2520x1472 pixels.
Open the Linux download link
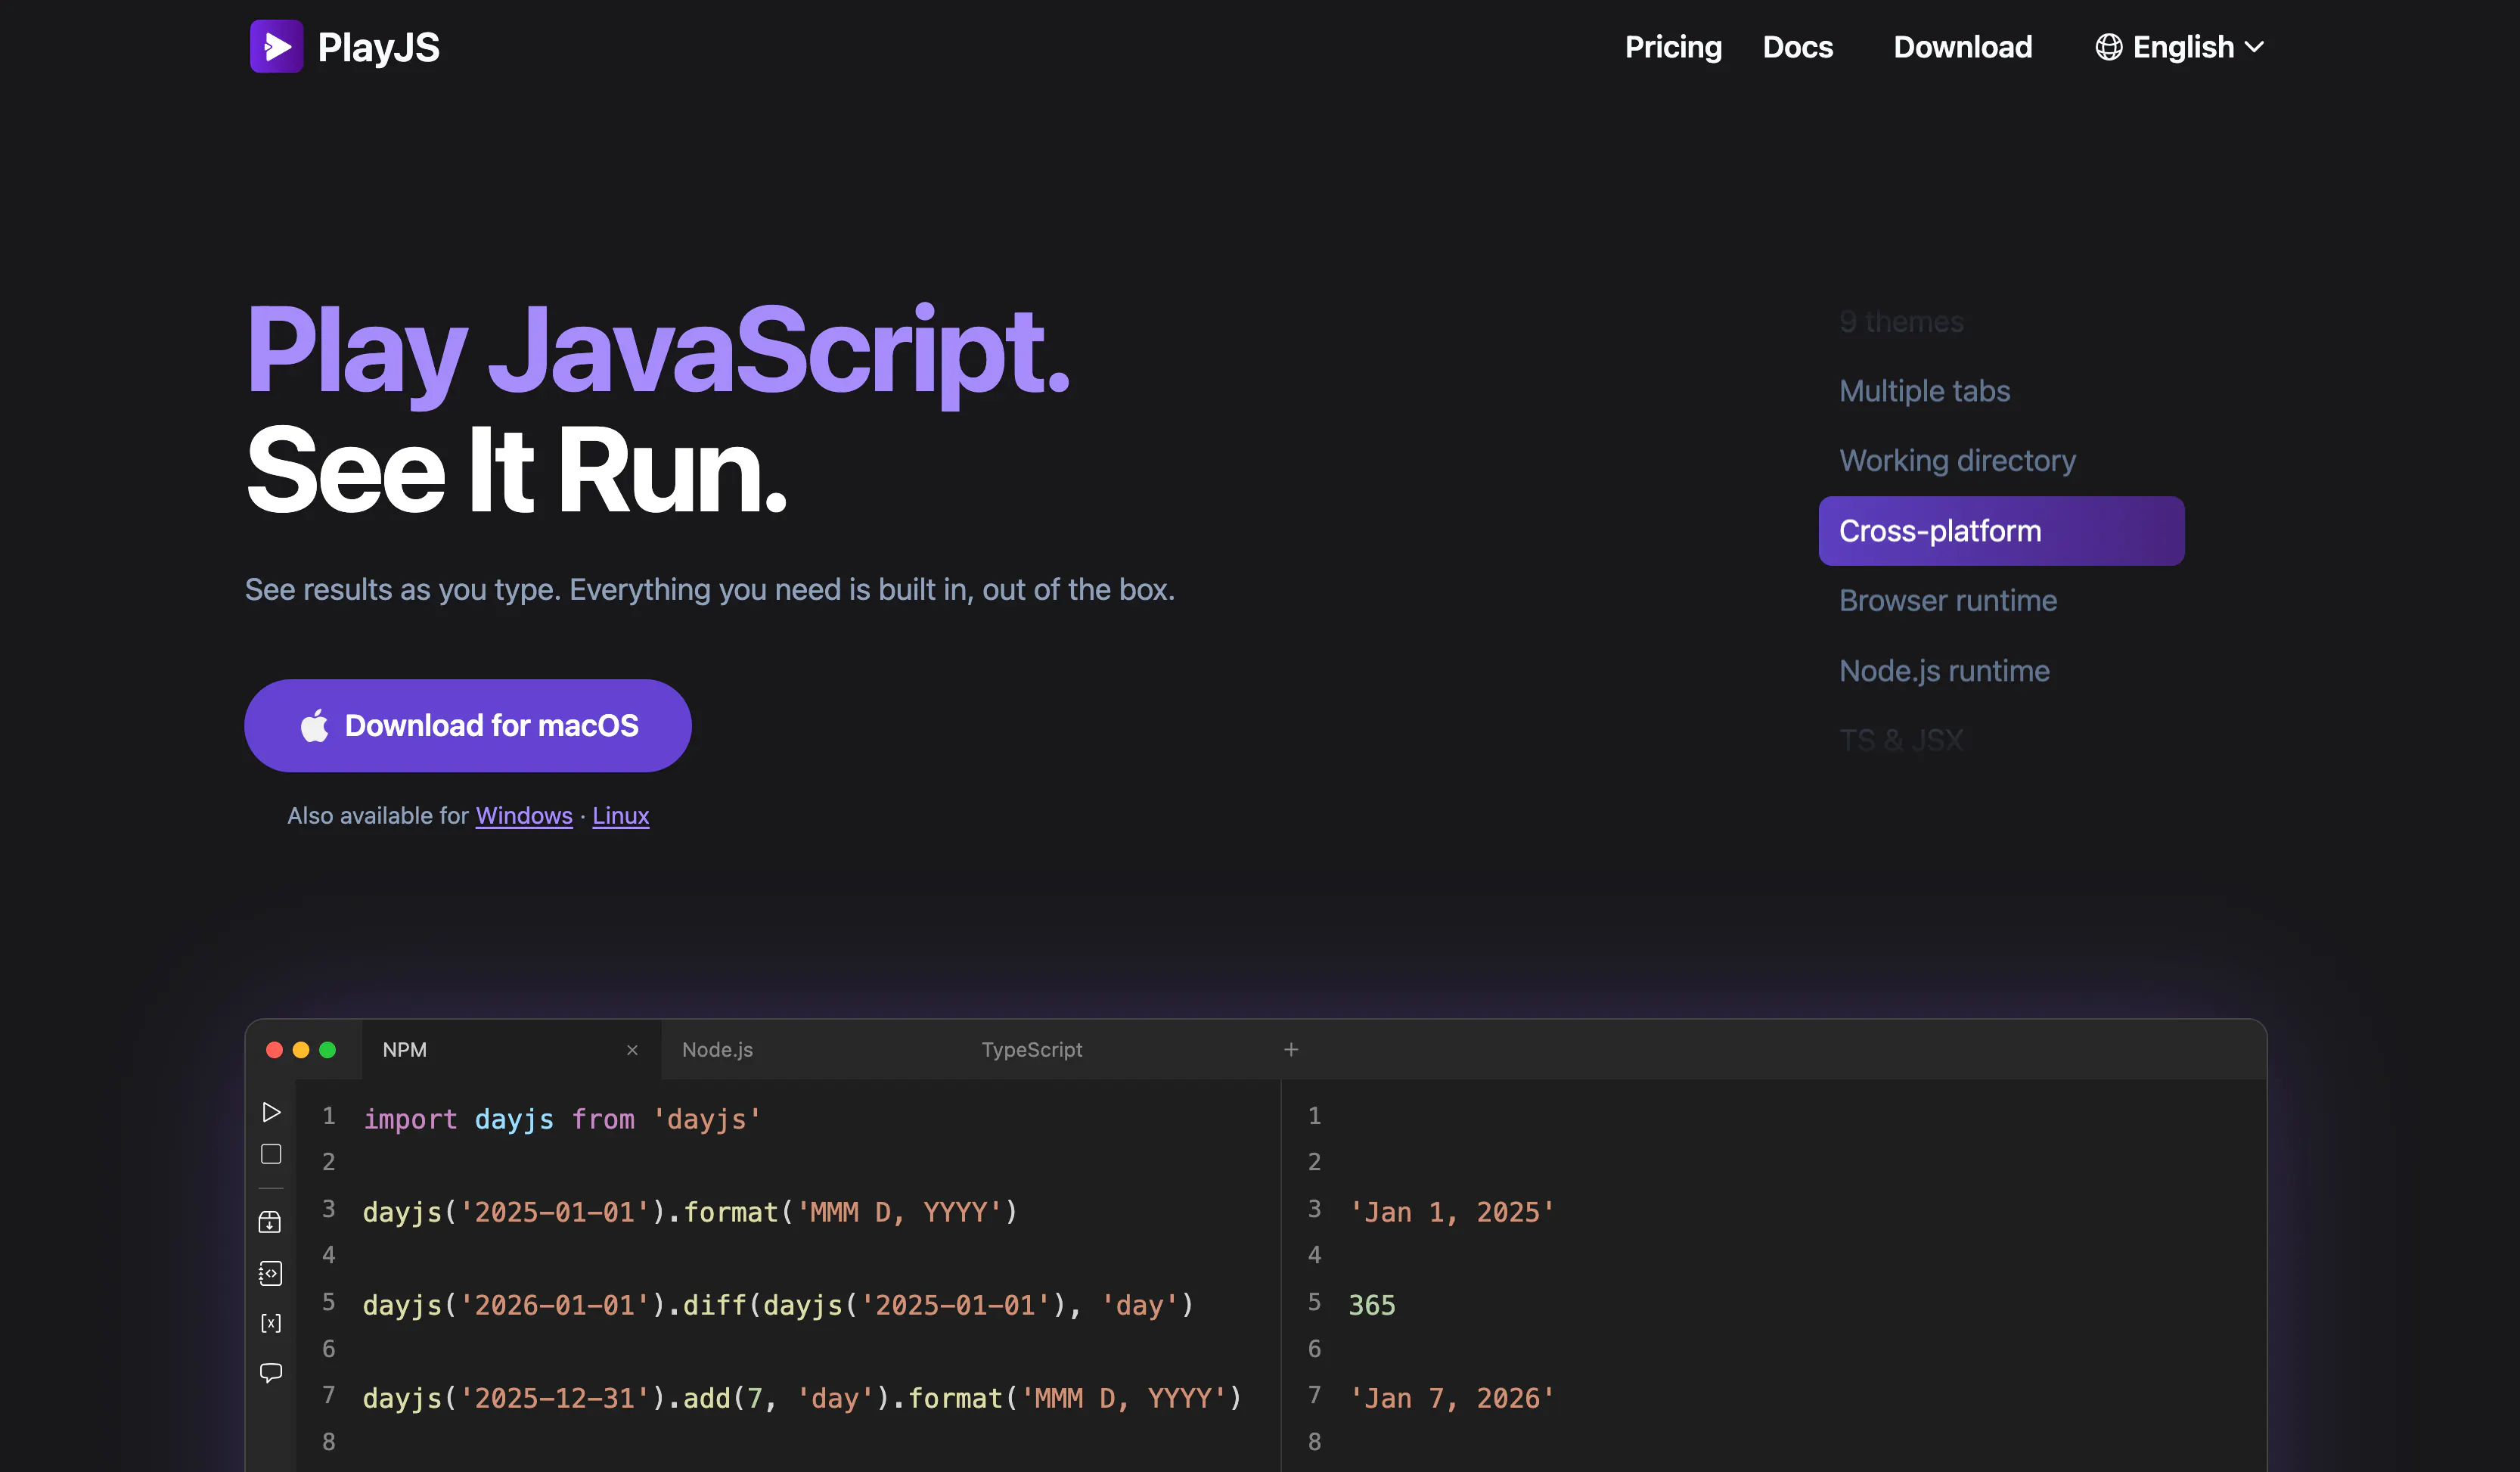pos(621,816)
